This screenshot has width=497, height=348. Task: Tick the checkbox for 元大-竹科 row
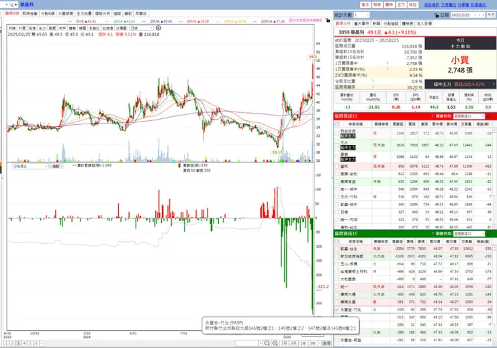pyautogui.click(x=336, y=197)
